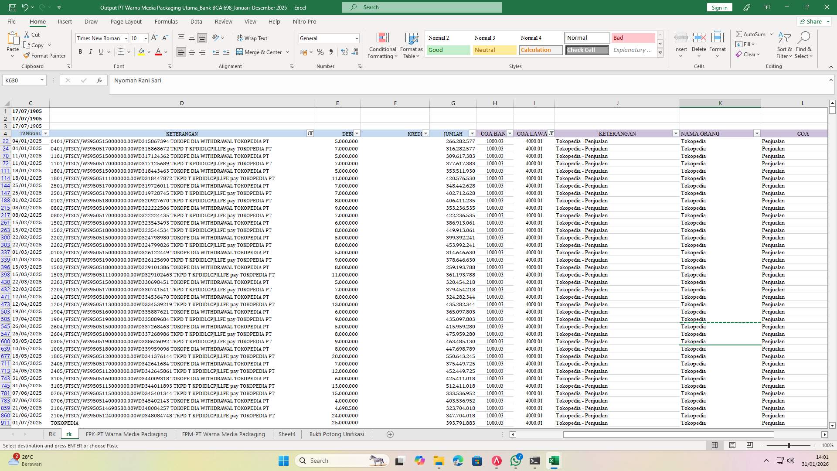Toggle italic formatting
This screenshot has height=471, width=837.
[91, 51]
